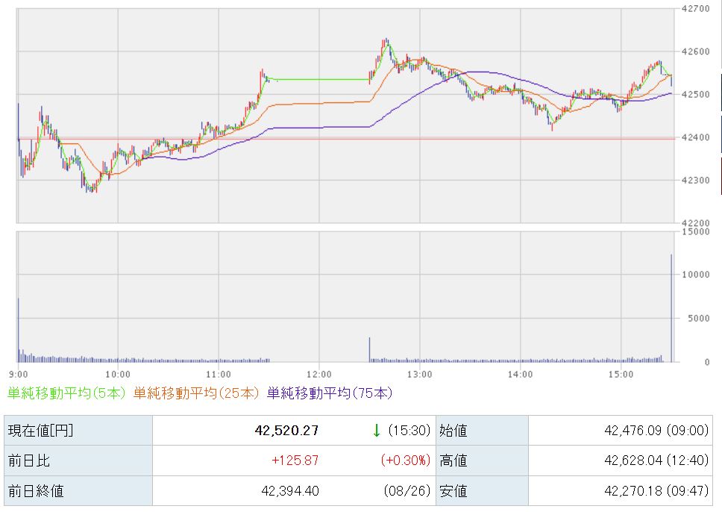The height and width of the screenshot is (512, 722).
Task: Click the green down arrow beside current price
Action: click(376, 431)
